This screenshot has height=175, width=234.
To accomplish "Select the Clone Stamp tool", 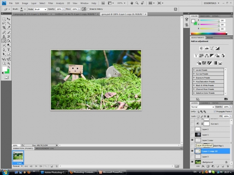I will point(4,37).
